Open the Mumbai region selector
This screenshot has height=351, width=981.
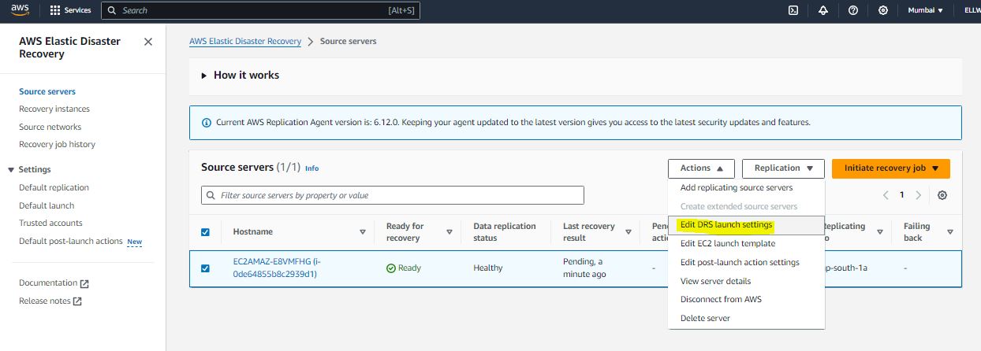(x=925, y=10)
